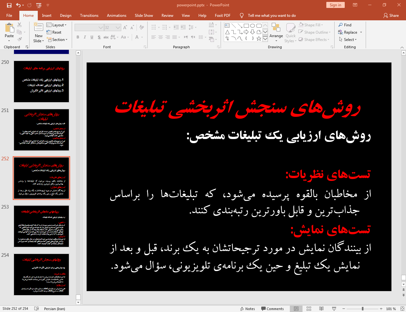
Task: Click spell check icon in status bar
Action: click(37, 309)
